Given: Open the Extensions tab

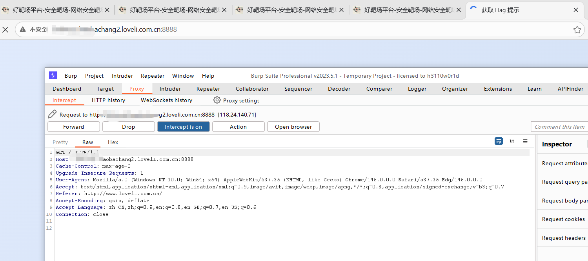Looking at the screenshot, I should click(x=498, y=89).
